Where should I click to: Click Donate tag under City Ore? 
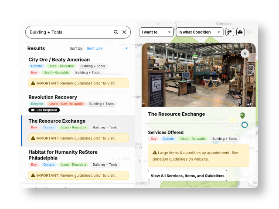coord(37,66)
